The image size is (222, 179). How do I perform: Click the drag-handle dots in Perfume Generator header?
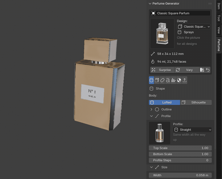[210, 4]
